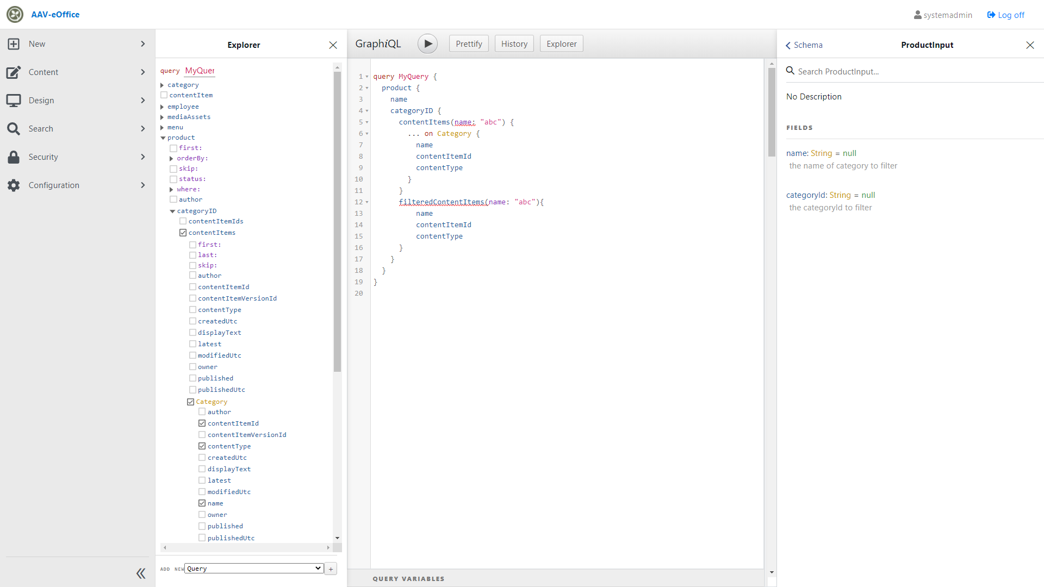Collapse the product tree node

tap(163, 138)
